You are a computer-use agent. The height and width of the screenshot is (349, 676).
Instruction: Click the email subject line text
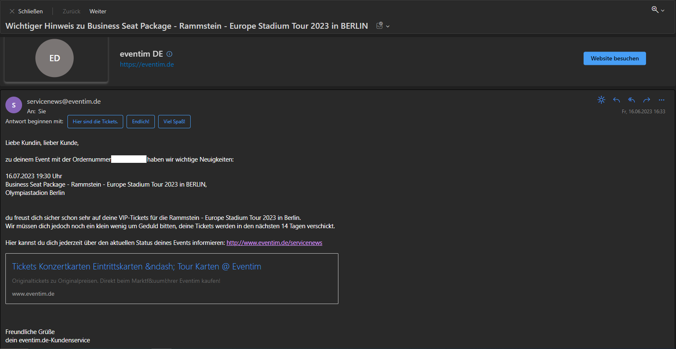tap(186, 26)
